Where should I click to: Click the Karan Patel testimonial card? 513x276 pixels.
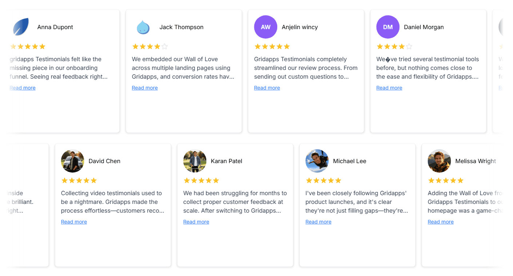point(235,244)
